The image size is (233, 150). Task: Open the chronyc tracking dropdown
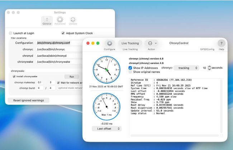point(186,67)
